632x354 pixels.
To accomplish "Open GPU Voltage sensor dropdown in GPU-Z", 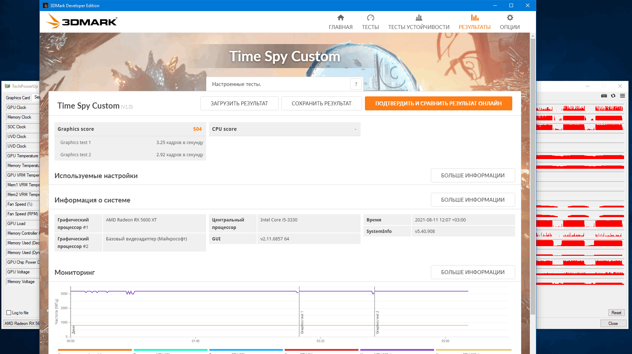I will click(x=23, y=272).
